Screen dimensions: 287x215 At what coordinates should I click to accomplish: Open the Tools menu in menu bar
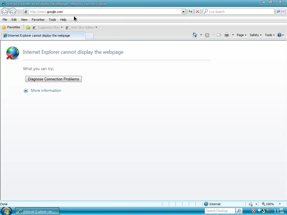(52, 20)
